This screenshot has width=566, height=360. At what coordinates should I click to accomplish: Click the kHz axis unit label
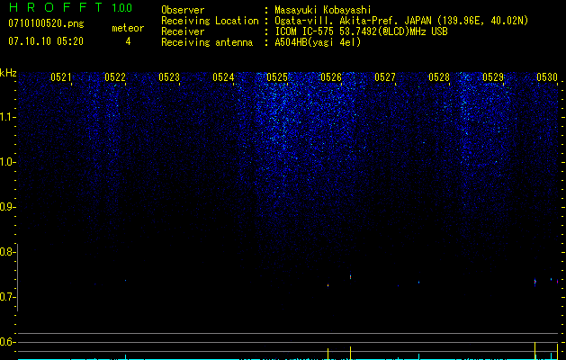[8, 73]
